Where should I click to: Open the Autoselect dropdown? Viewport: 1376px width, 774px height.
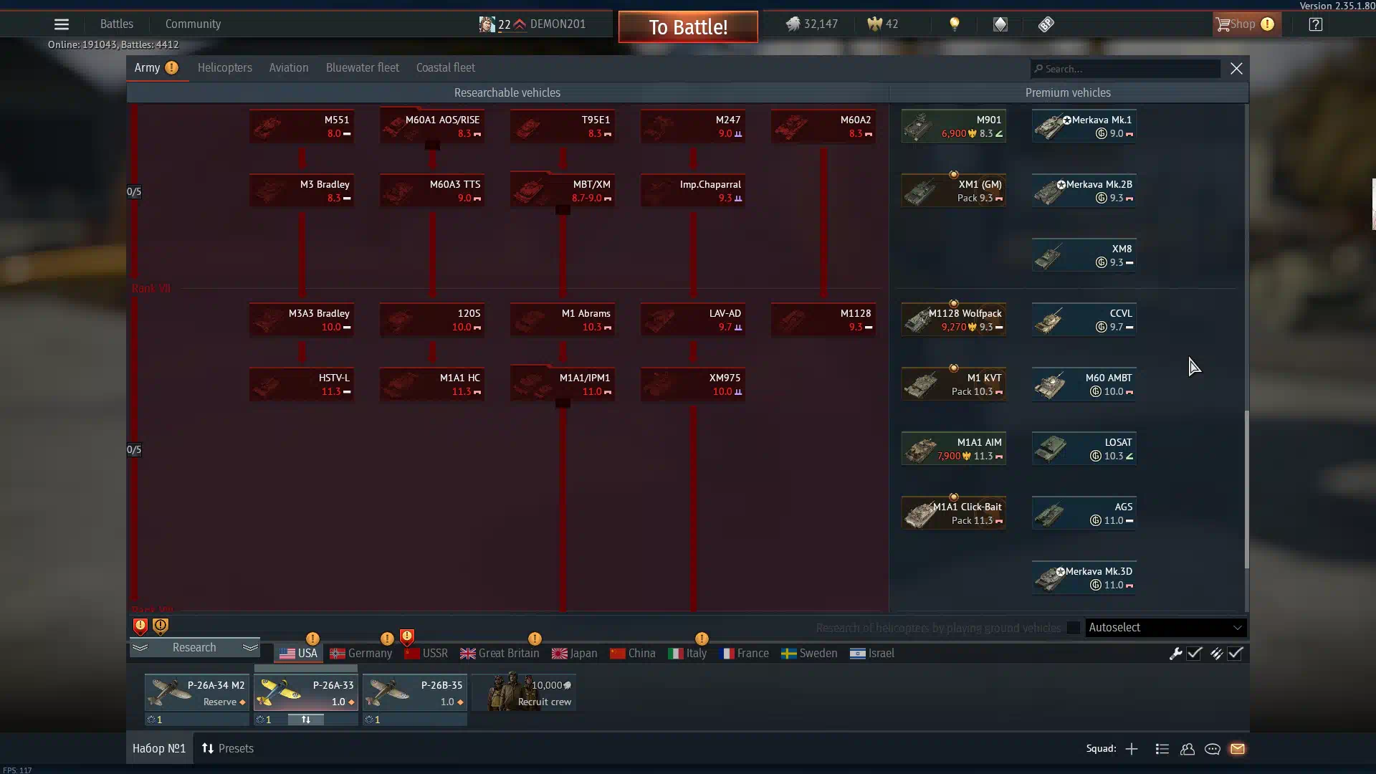pos(1165,628)
